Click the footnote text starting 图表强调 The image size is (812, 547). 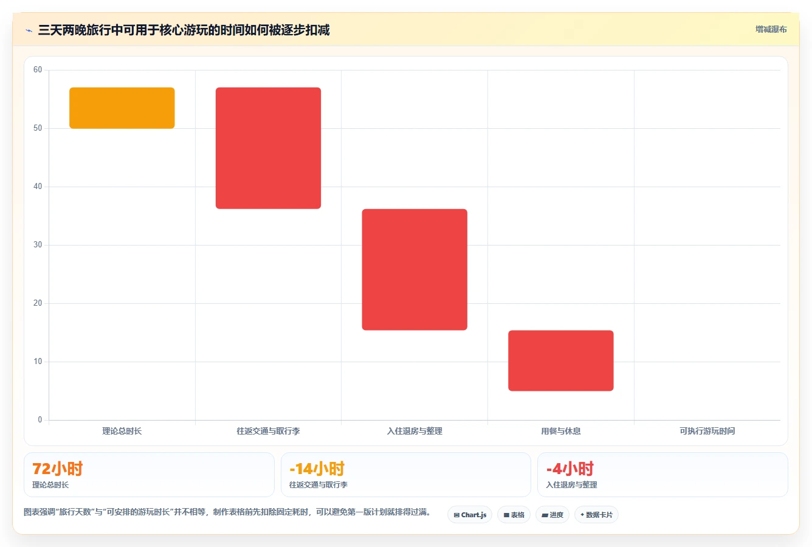pyautogui.click(x=227, y=512)
